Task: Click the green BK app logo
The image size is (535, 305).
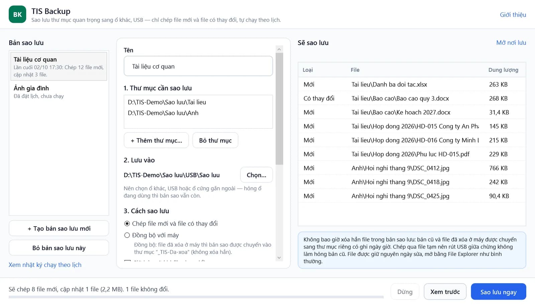Action: tap(17, 14)
